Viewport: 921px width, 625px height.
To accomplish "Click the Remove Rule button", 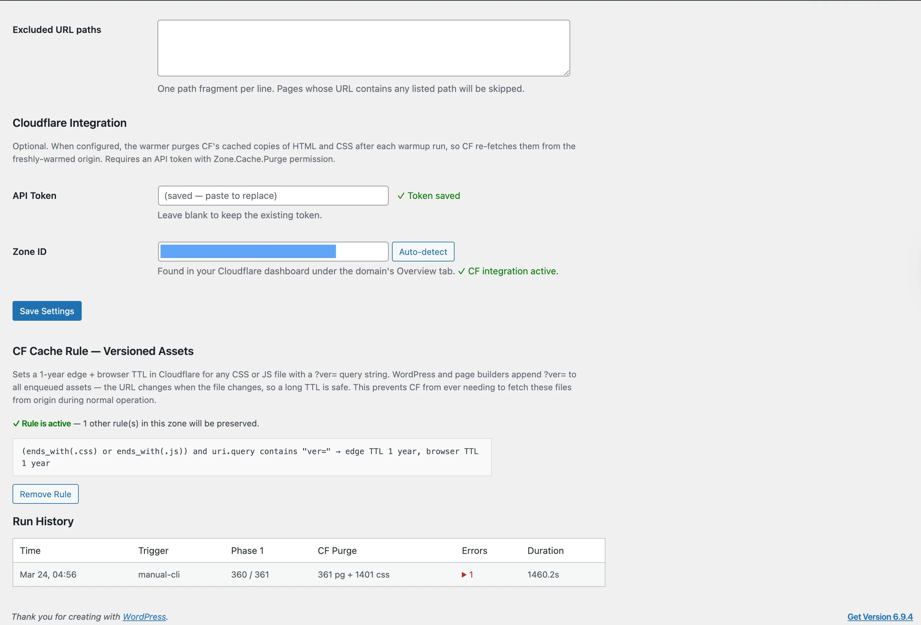I will [45, 494].
